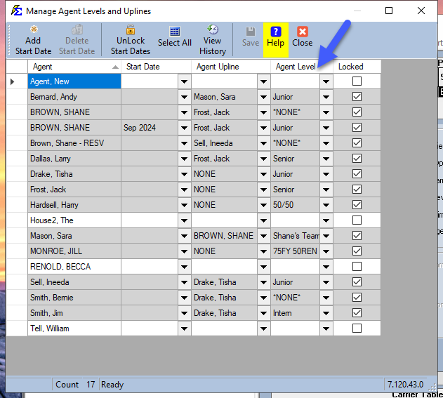Open Agent Upline dropdown for Mason, Sara
The image size is (443, 398).
(x=263, y=236)
